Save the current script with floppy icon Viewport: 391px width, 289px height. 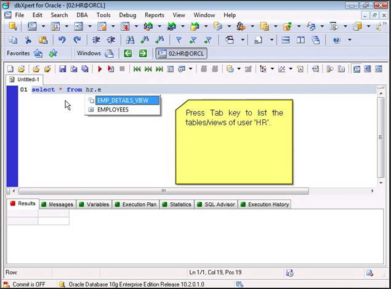coord(62,69)
